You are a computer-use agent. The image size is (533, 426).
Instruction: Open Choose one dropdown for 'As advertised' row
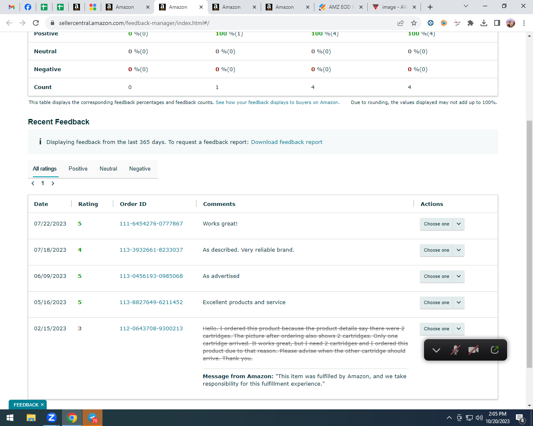click(x=442, y=276)
